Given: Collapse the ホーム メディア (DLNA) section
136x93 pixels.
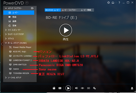Looking at the screenshot, I should coord(6,43).
